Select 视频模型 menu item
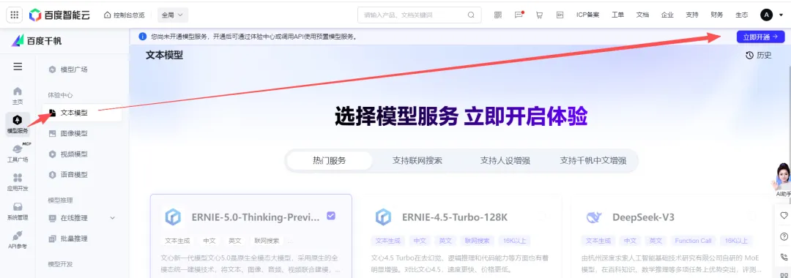791x278 pixels. click(x=74, y=154)
